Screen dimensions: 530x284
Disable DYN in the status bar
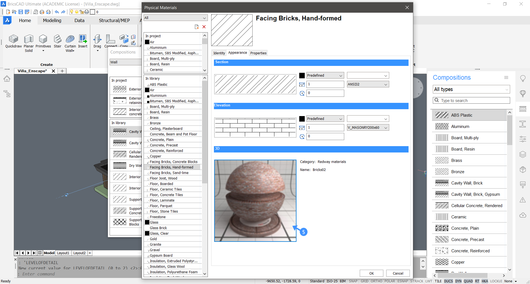[458, 281]
